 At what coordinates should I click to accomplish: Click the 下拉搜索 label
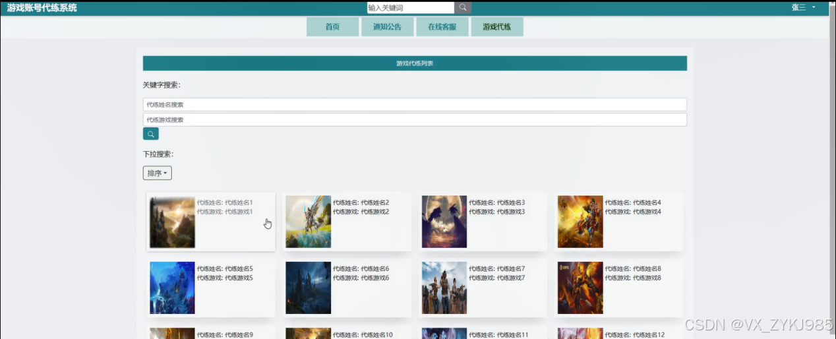tap(158, 154)
